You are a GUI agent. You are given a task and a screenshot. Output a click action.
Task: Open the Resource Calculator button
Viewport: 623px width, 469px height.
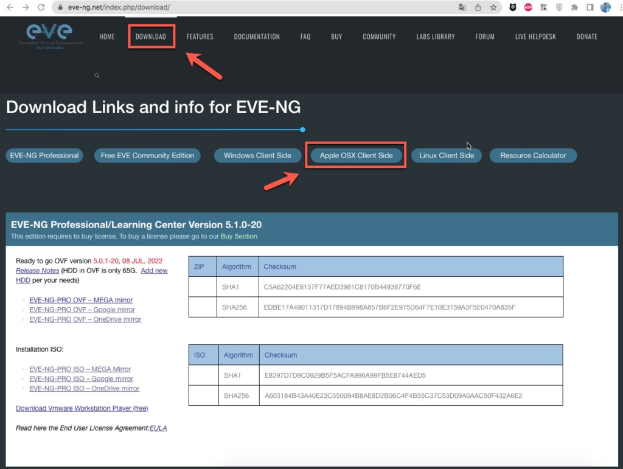pyautogui.click(x=533, y=155)
